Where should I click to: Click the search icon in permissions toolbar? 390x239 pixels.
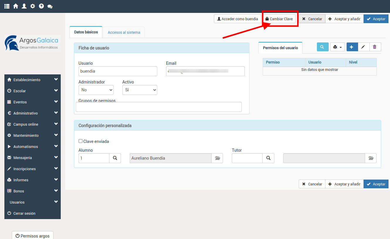322,47
